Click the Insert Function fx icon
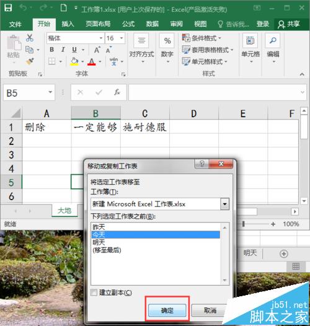The image size is (310, 326). (117, 92)
